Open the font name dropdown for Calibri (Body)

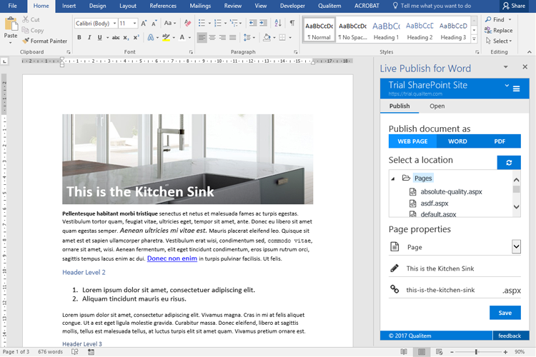point(115,24)
